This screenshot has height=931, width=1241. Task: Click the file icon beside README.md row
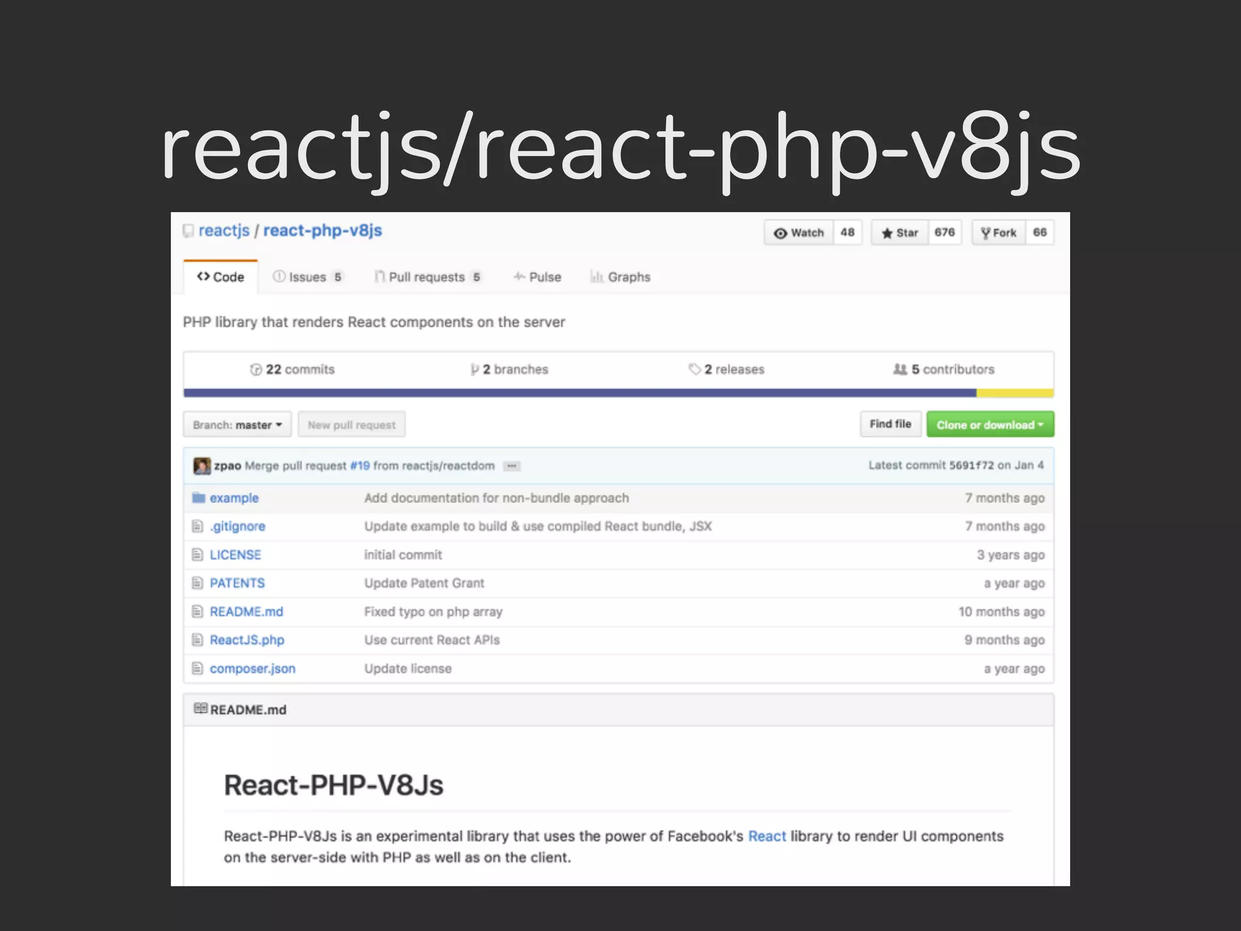point(197,612)
